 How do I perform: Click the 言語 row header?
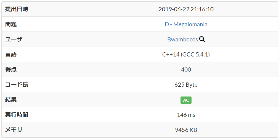click(x=11, y=55)
